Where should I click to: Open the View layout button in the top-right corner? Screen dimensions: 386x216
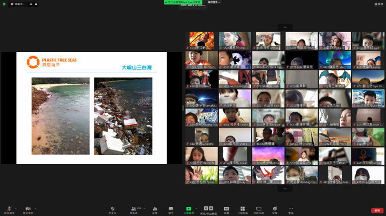(x=379, y=4)
